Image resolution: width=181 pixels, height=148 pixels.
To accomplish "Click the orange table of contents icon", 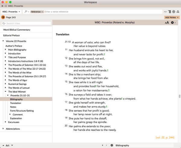I will [x=3, y=17].
